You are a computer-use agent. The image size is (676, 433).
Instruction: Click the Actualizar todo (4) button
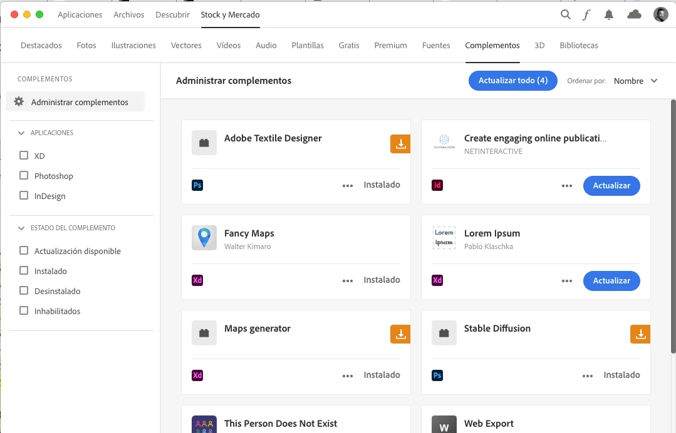click(513, 81)
